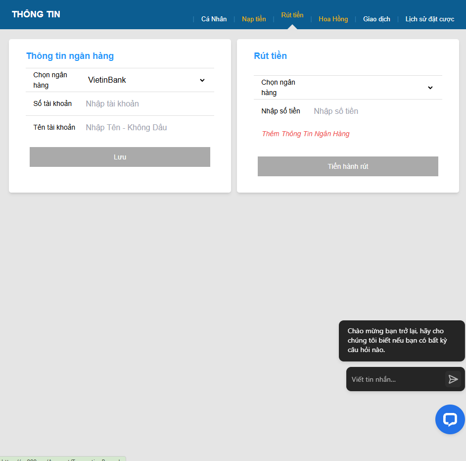The height and width of the screenshot is (461, 466).
Task: Open the Giao dịch tab
Action: 376,19
